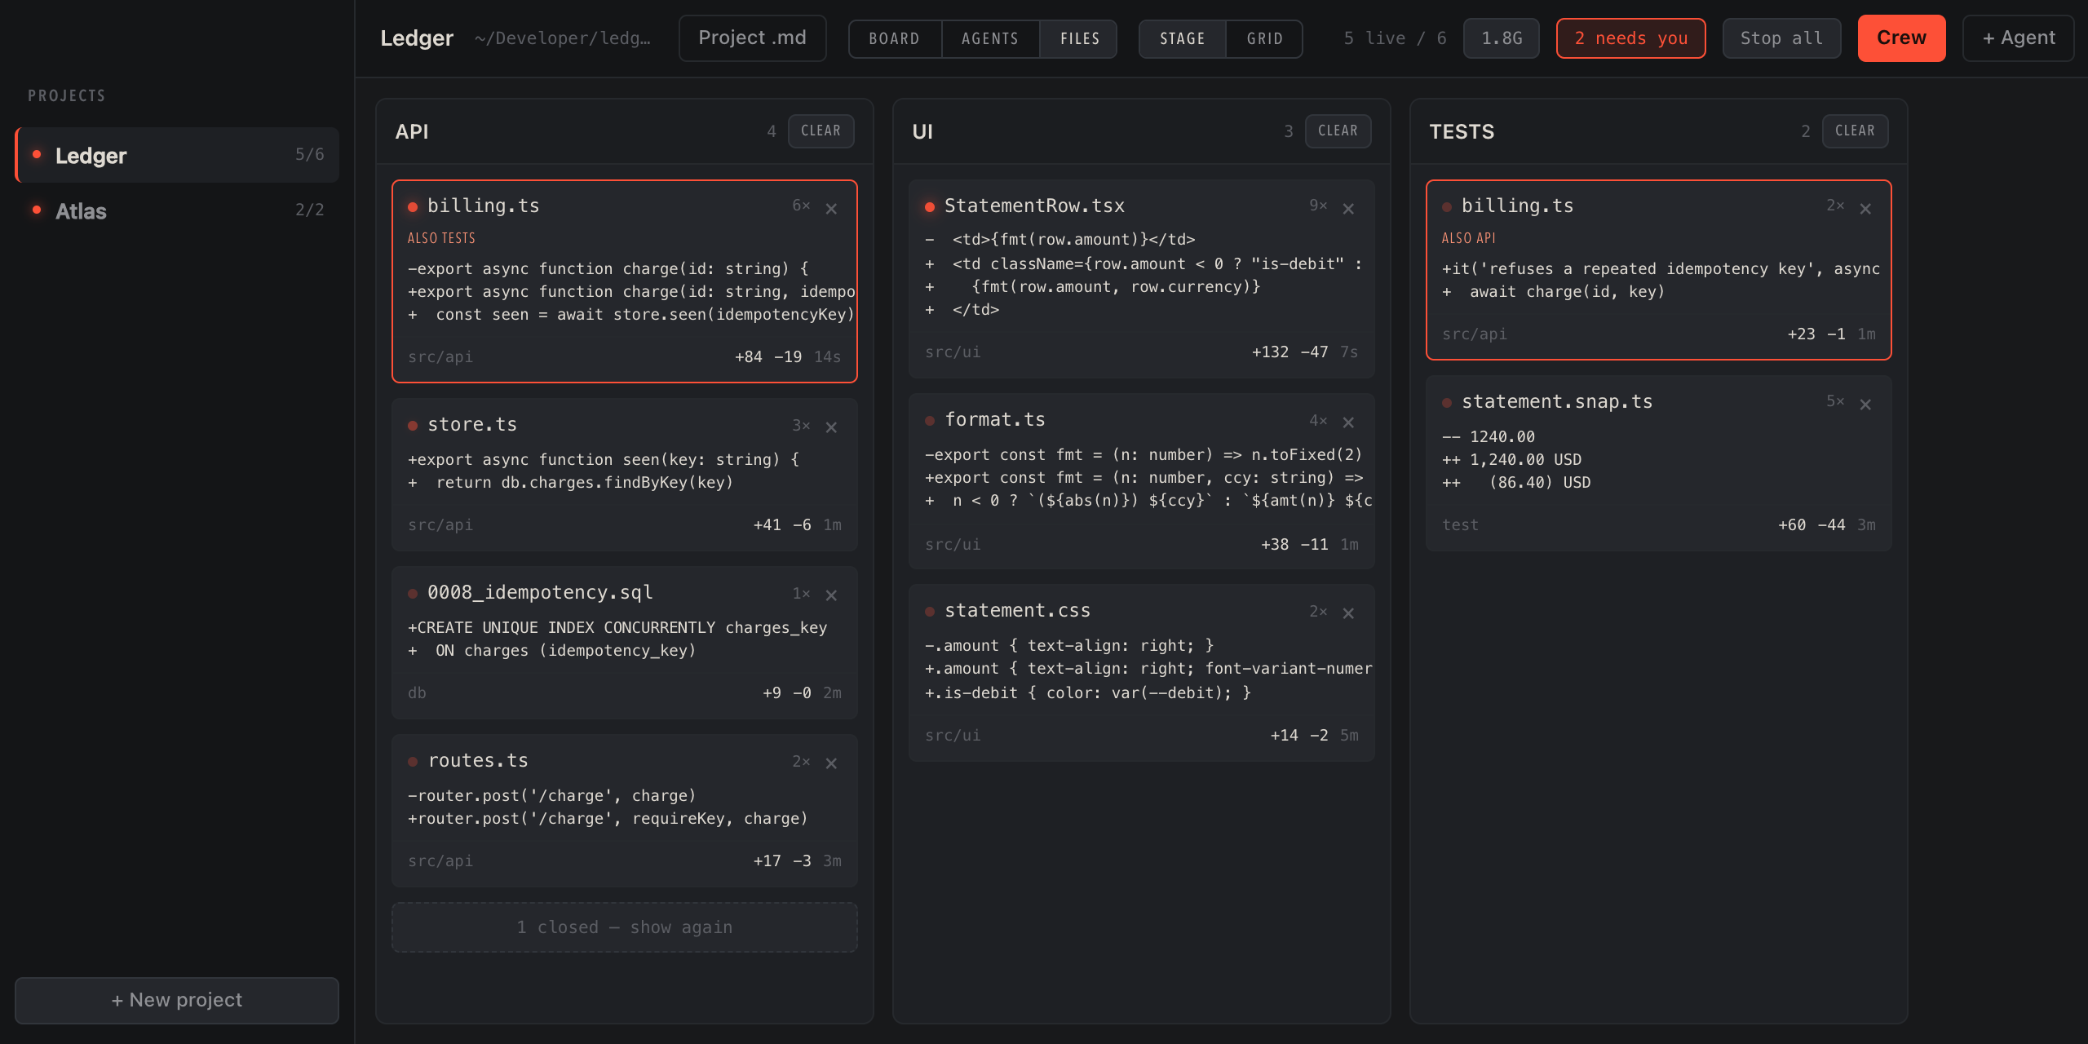
Task: Create a new project
Action: tap(177, 1000)
